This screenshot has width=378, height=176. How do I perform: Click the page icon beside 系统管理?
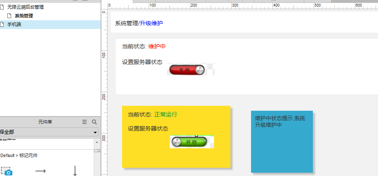[9, 16]
